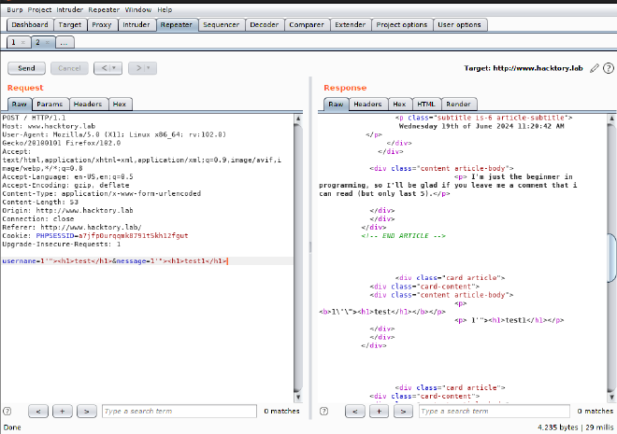Click the POST / HTTP/1.1 request line

coord(34,118)
